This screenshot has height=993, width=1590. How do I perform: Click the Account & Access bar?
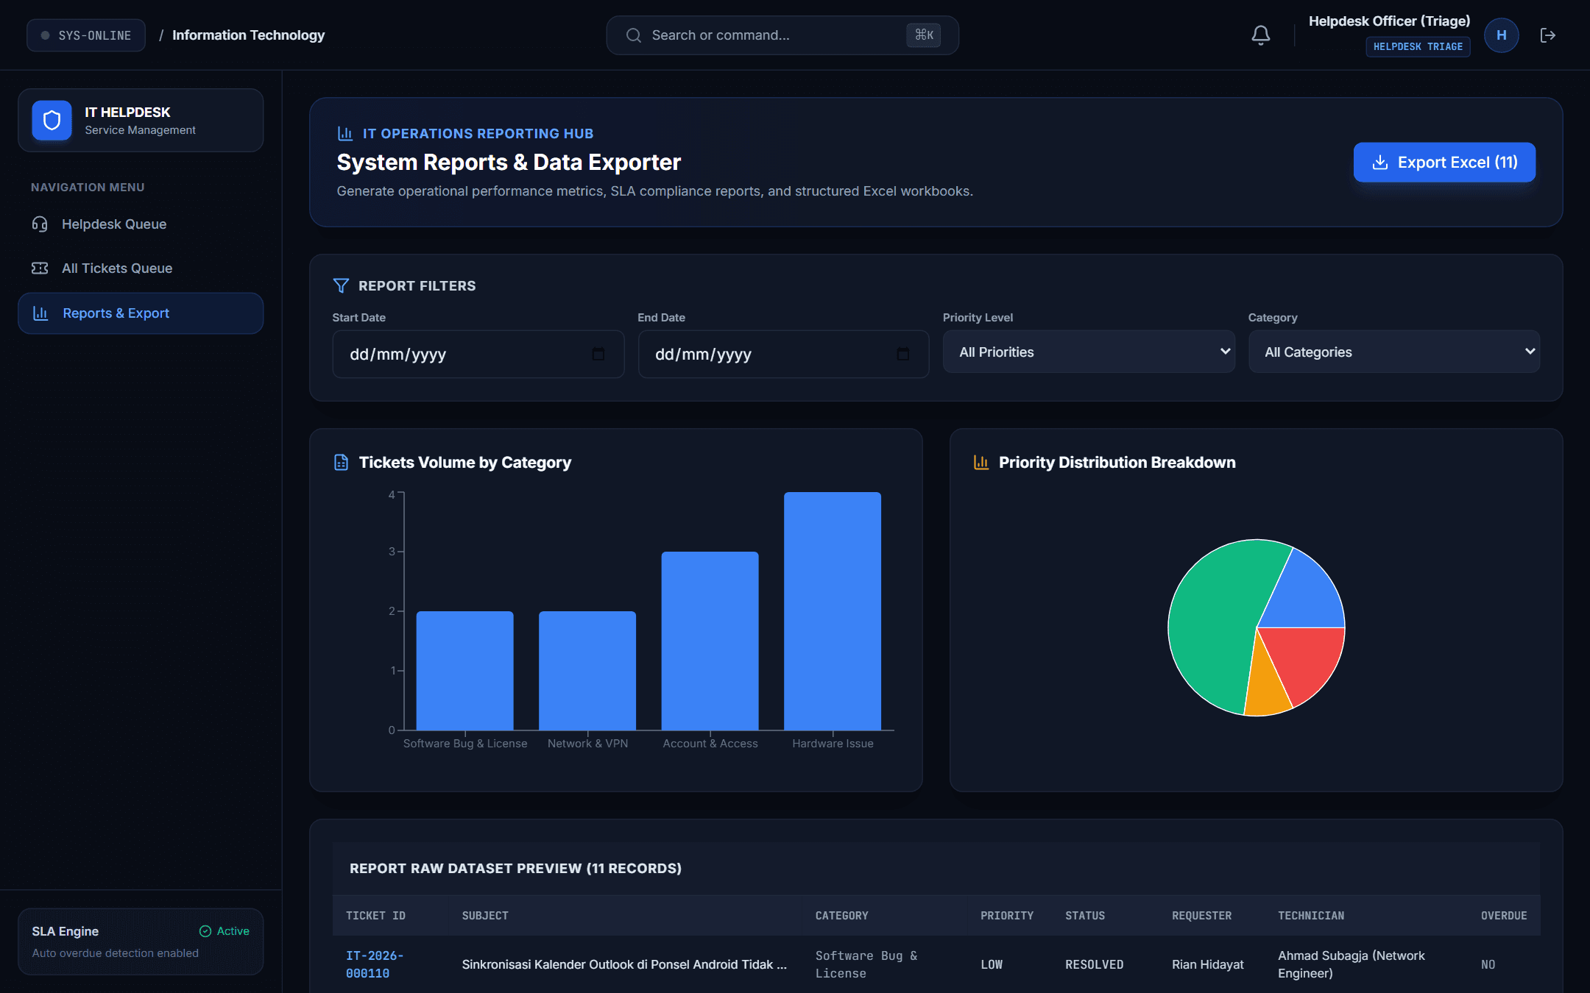710,641
